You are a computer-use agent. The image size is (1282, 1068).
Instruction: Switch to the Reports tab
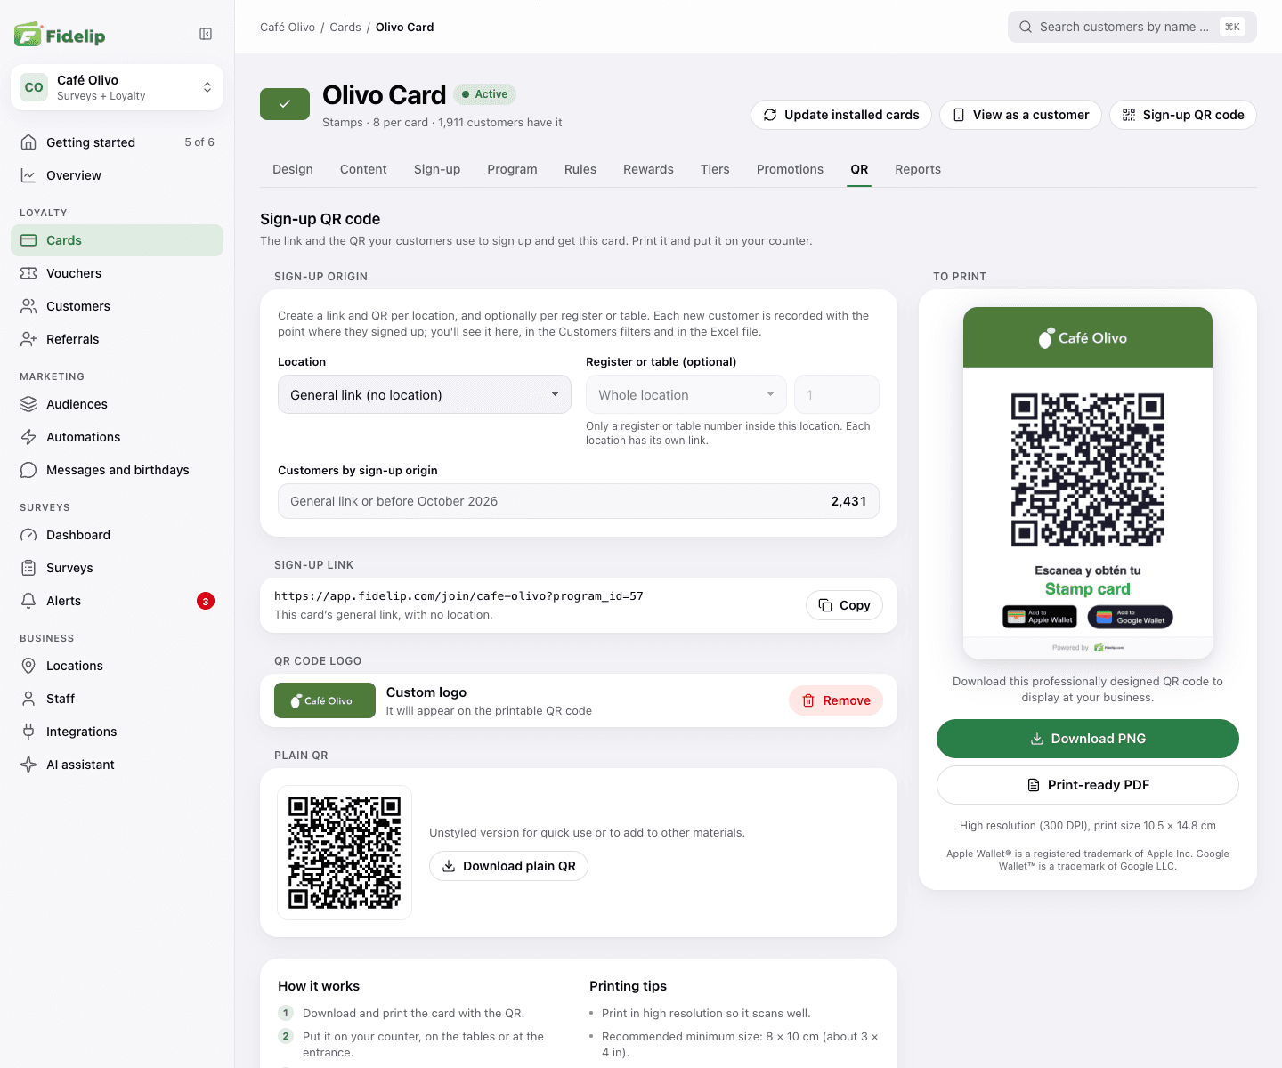(918, 169)
